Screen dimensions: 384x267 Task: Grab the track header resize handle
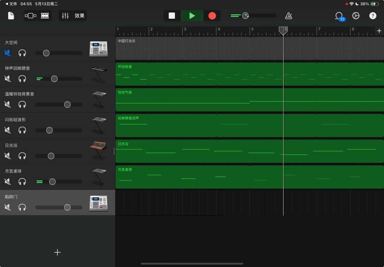pyautogui.click(x=114, y=151)
